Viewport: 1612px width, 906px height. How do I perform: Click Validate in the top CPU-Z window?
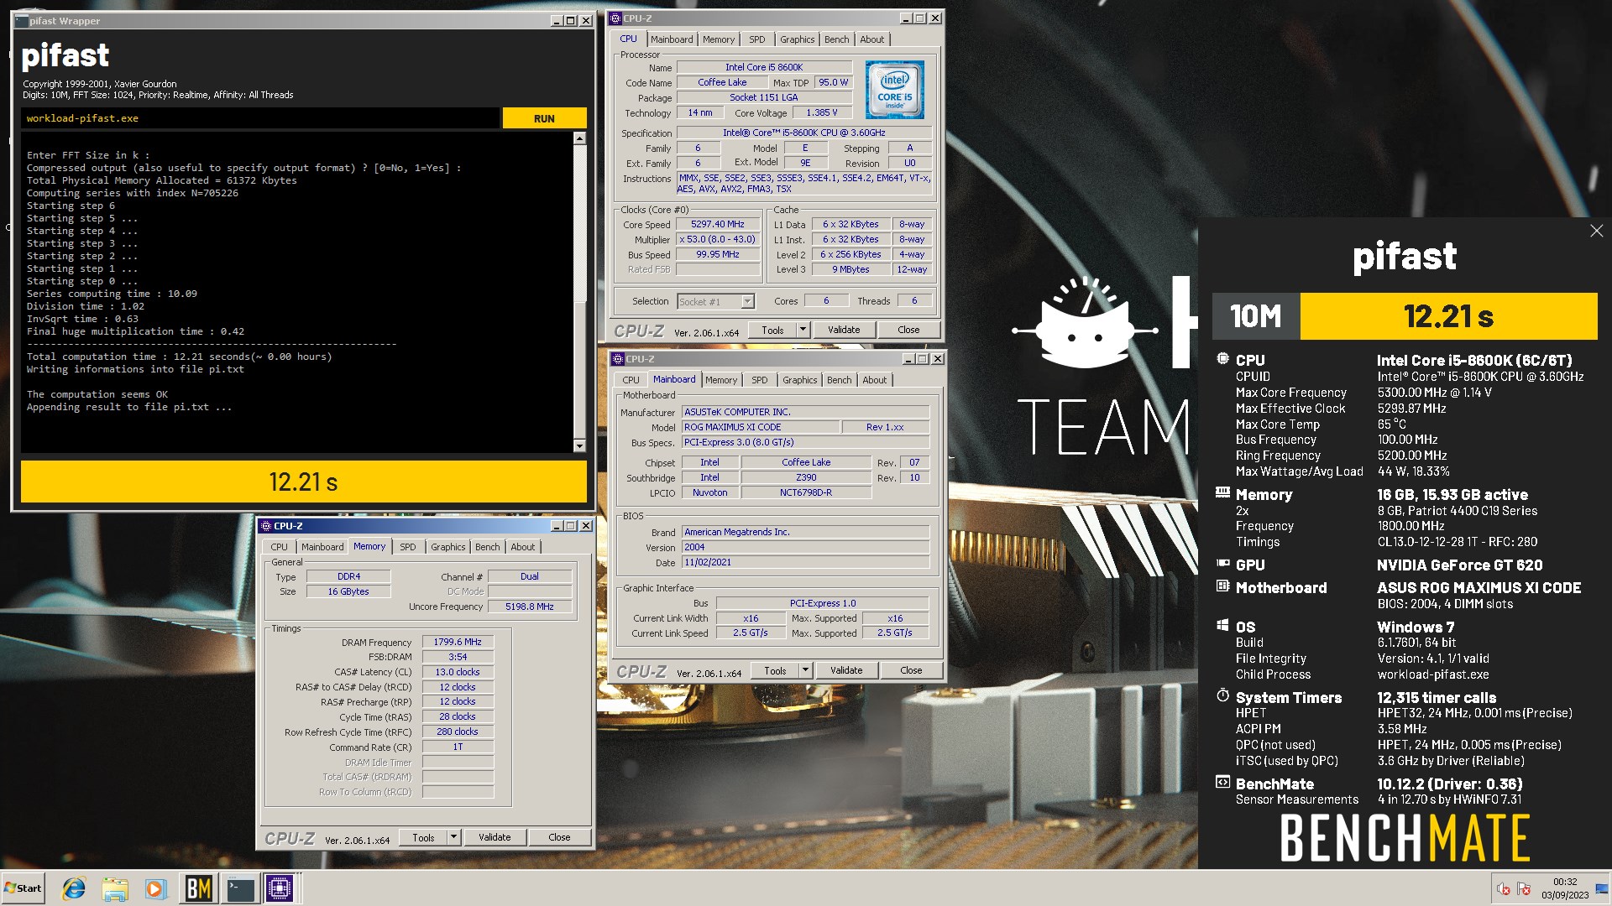pyautogui.click(x=844, y=330)
